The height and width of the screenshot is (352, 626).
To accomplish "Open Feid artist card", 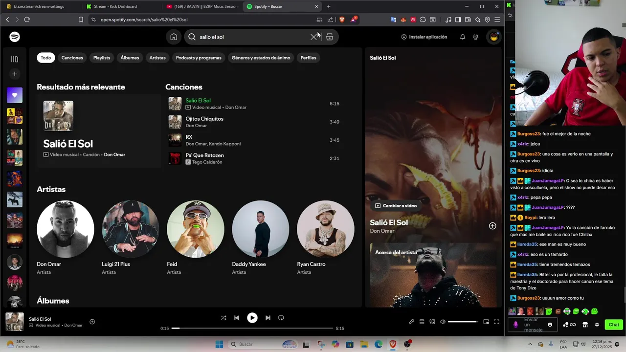I will pos(196,238).
